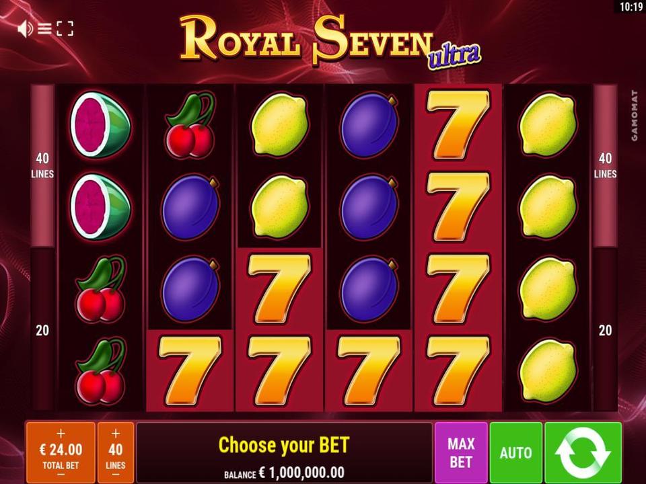This screenshot has width=646, height=484.
Task: Select 40 lines on right side bar
Action: click(605, 165)
